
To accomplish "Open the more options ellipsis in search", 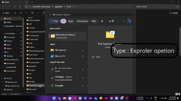I will coord(124,21).
